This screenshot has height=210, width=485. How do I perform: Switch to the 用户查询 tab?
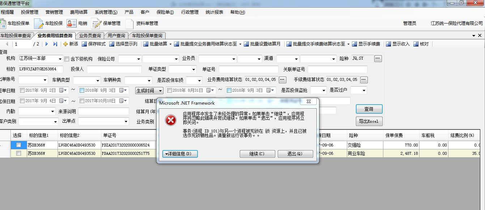click(116, 35)
